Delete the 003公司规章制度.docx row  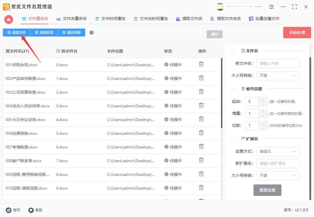click(201, 92)
